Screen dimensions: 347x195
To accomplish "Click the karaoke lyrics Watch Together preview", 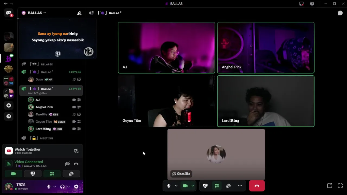I will (57, 39).
